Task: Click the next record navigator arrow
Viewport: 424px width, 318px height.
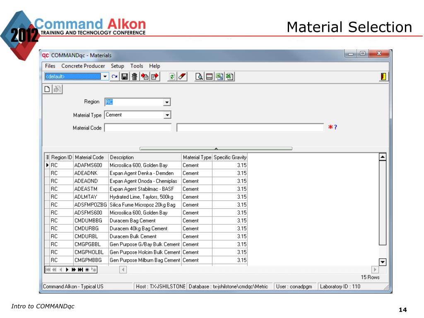Action: (67, 270)
